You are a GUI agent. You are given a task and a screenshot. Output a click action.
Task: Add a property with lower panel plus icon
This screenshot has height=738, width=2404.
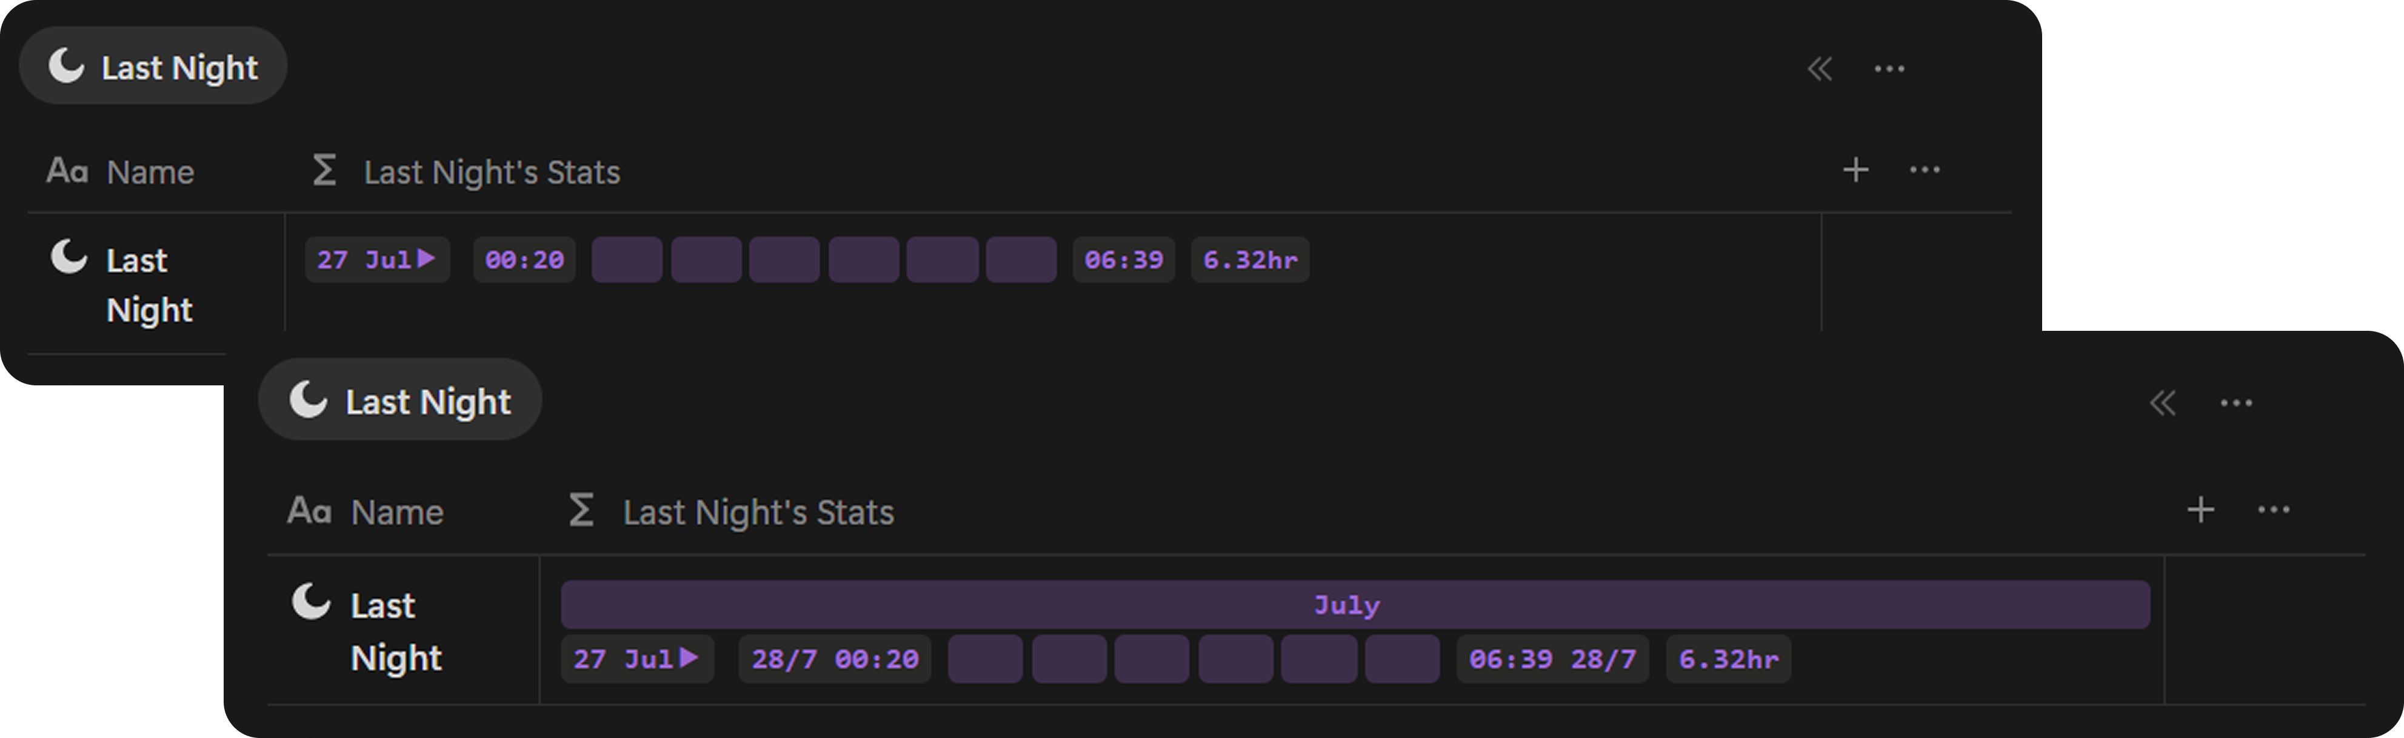(x=2200, y=510)
